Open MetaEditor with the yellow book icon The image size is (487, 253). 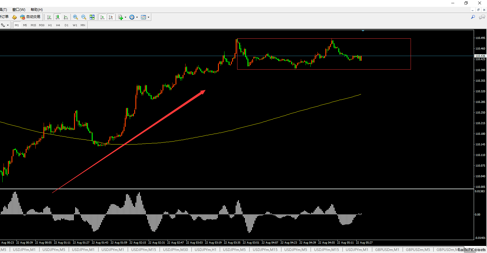[x=14, y=17]
